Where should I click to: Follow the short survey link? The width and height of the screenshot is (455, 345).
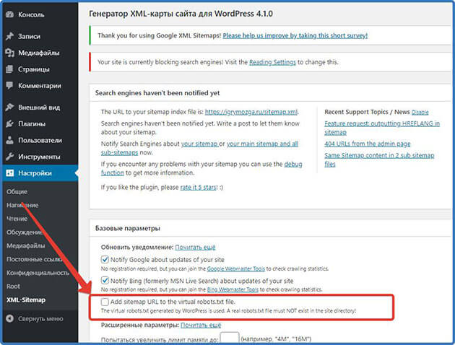click(295, 35)
